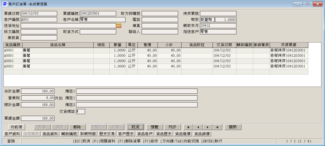Open the 功能項 menu button

tap(16, 127)
